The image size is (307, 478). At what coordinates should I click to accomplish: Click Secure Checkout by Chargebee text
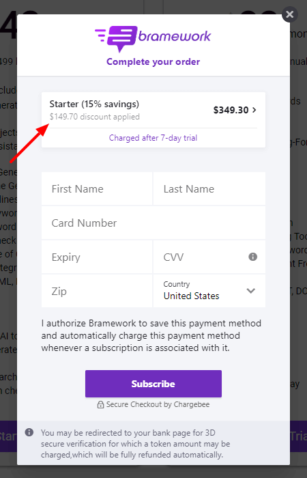click(x=158, y=404)
